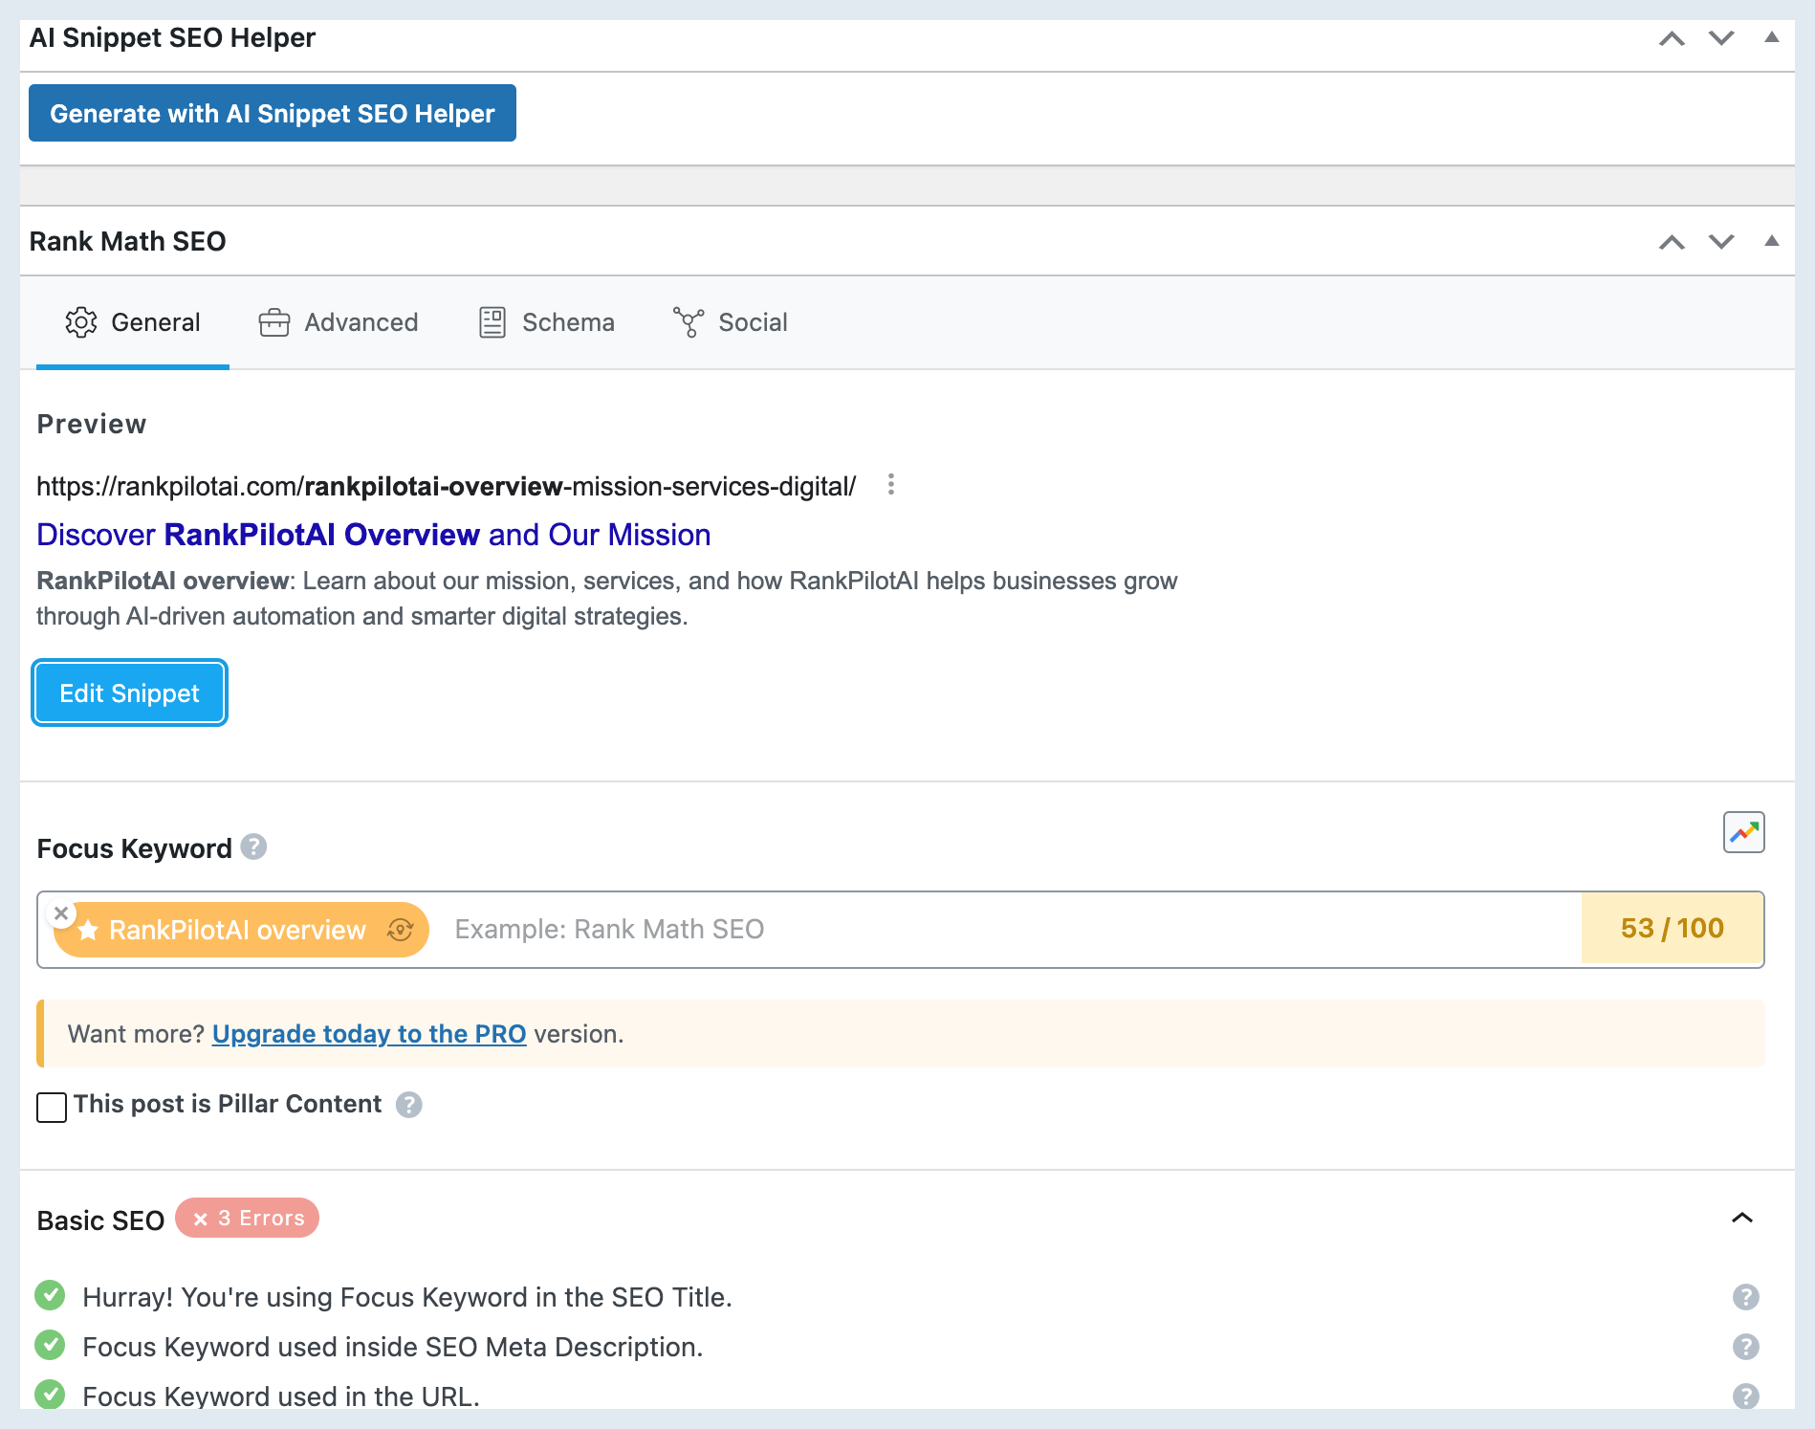Click the General gear icon
The image size is (1815, 1429).
[x=81, y=322]
